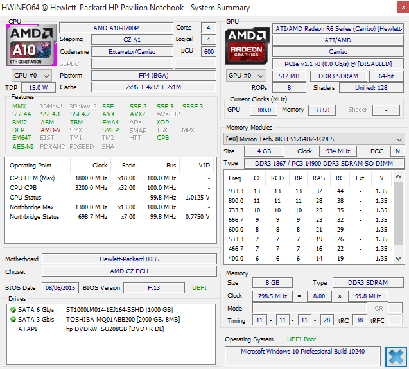Click the VID column header
The image size is (409, 369).
click(196, 166)
